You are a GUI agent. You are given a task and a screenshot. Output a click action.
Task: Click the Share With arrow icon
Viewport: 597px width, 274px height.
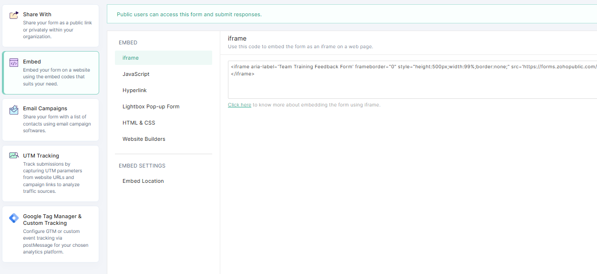tap(14, 15)
